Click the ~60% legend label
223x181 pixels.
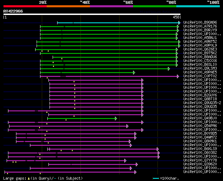[128, 2]
